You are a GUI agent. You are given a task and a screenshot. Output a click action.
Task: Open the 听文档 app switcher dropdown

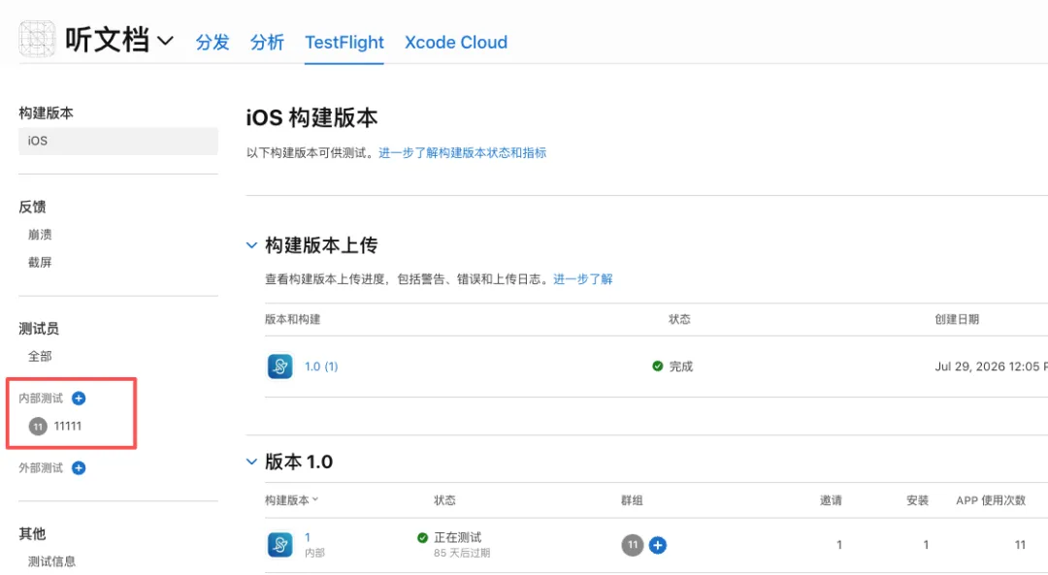click(x=165, y=41)
